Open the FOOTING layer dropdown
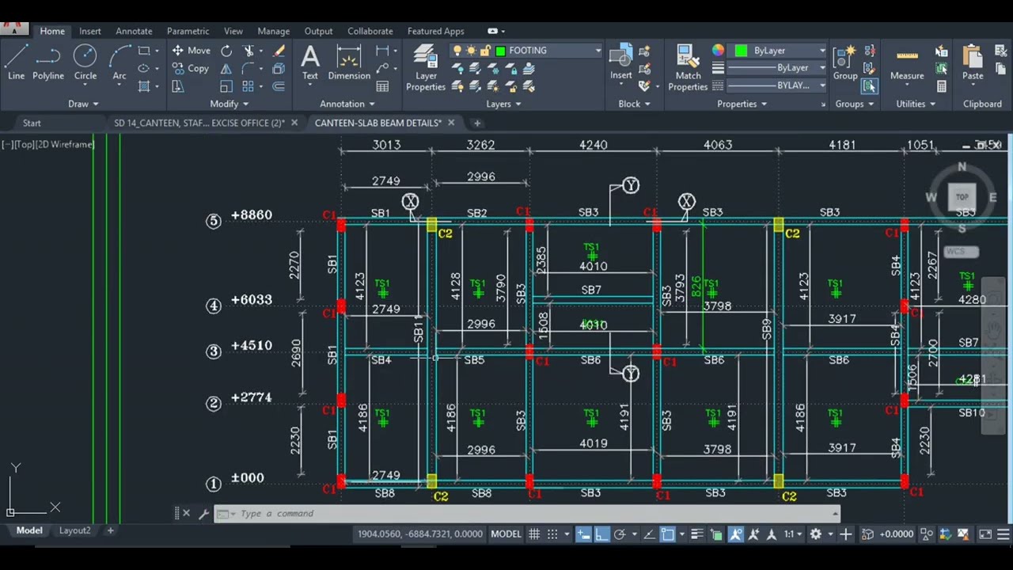This screenshot has height=570, width=1013. [598, 51]
